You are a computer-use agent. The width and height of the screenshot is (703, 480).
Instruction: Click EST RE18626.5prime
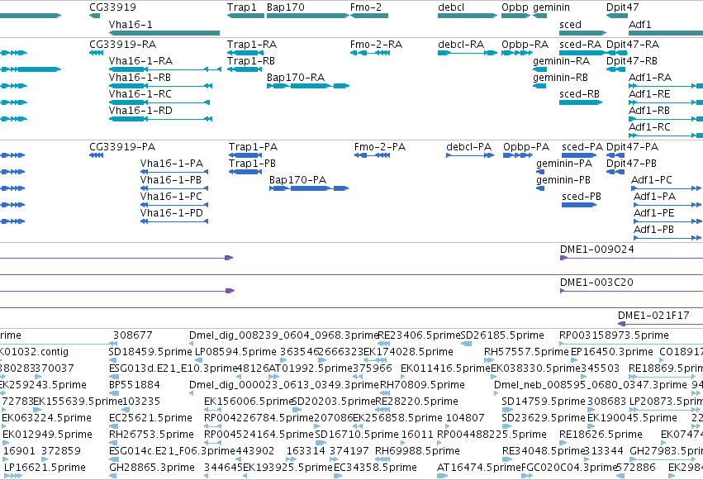coord(564,443)
